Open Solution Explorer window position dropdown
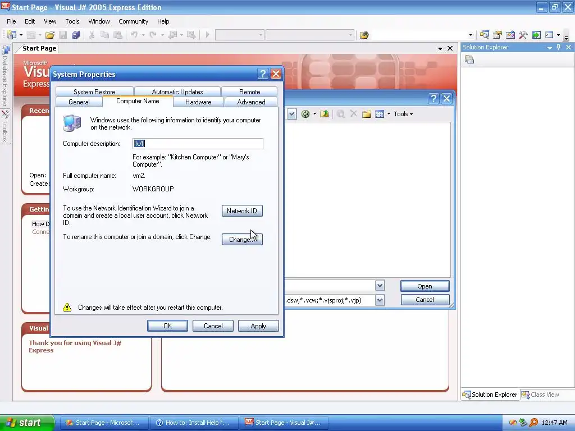Viewport: 575px width, 431px height. [x=549, y=48]
